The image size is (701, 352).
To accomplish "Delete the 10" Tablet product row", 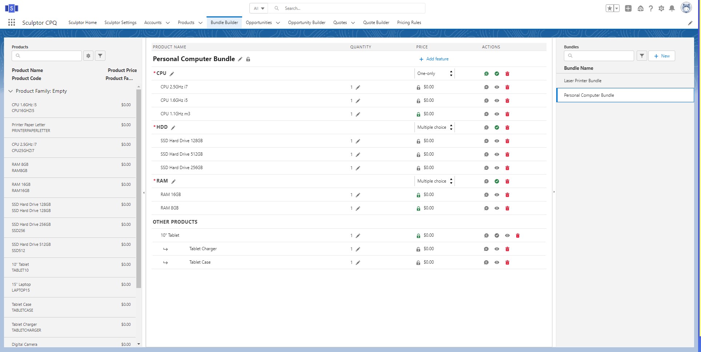I will point(518,236).
